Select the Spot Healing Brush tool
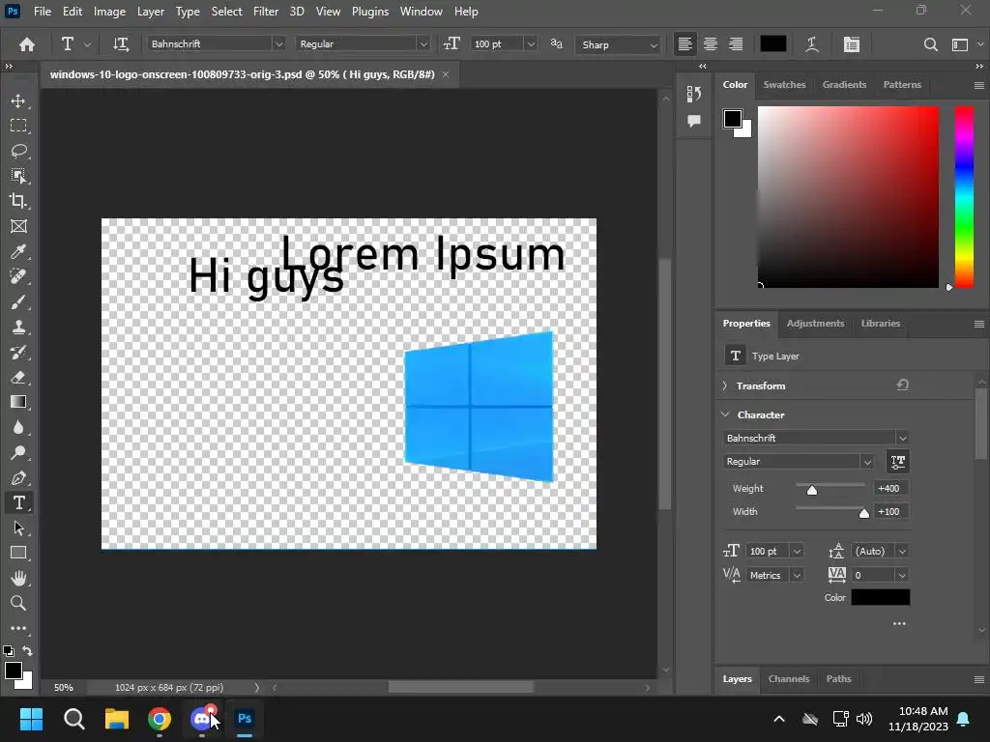The image size is (990, 742). click(18, 276)
